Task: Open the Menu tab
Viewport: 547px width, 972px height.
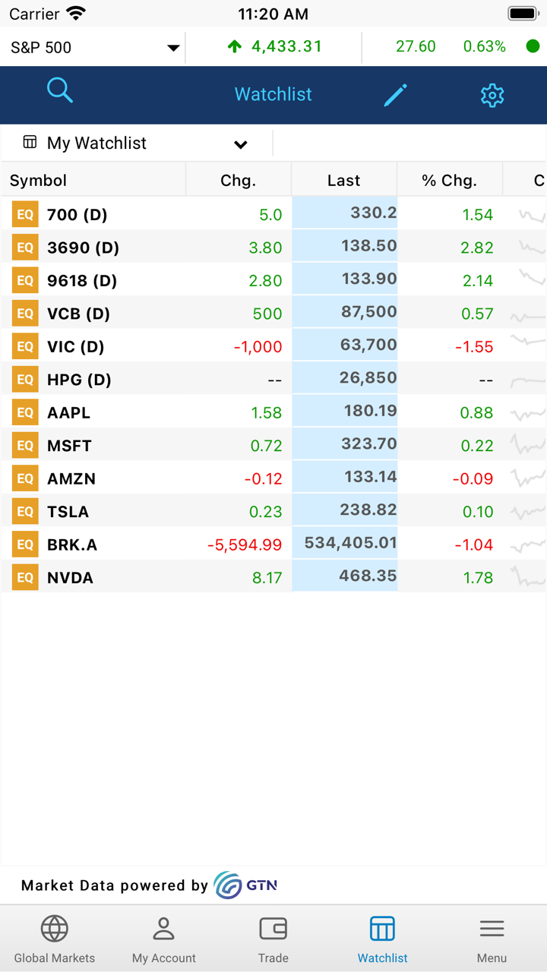Action: click(x=492, y=939)
